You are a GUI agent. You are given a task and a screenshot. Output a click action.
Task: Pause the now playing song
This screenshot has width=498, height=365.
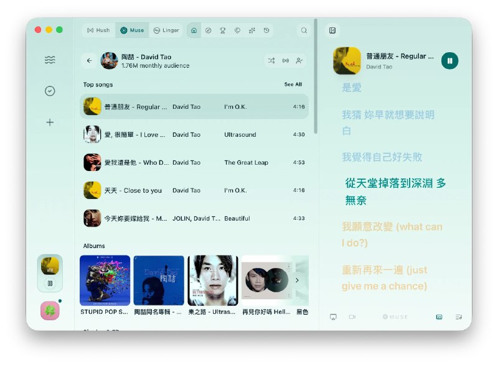[449, 60]
